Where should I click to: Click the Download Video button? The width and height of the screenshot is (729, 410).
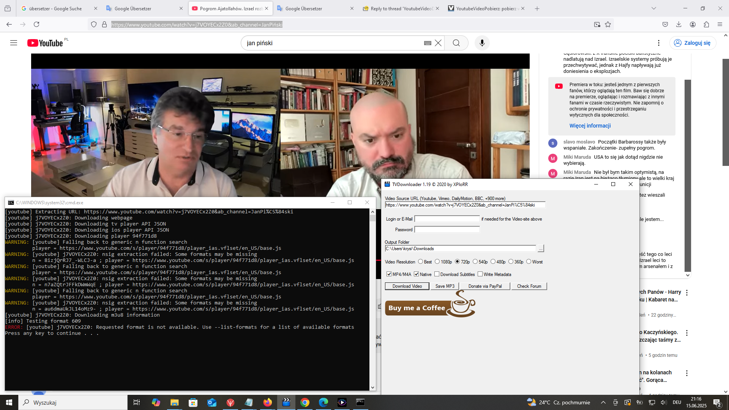point(407,286)
